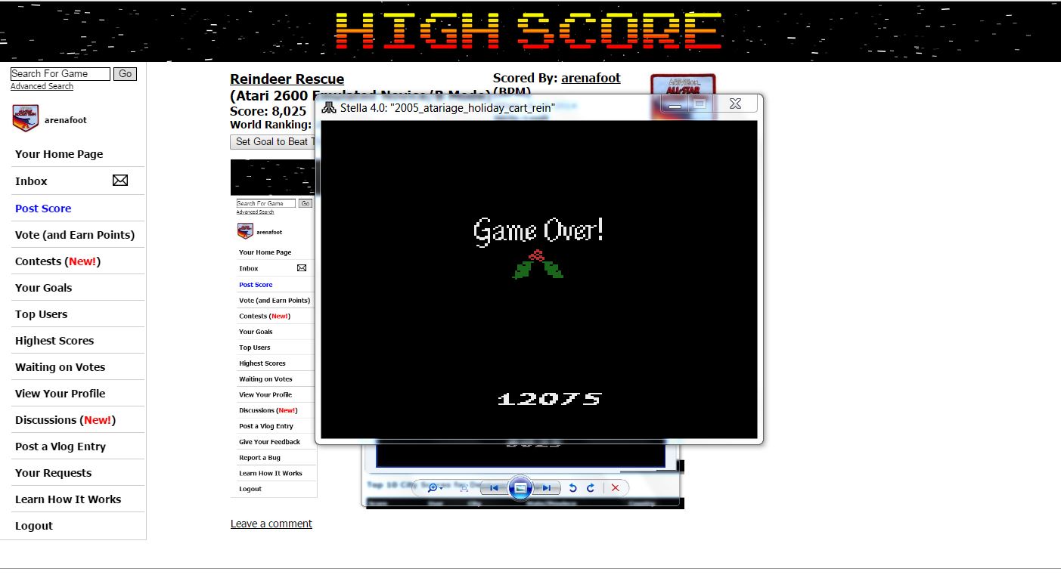Delete image with the red X icon
The width and height of the screenshot is (1061, 581).
point(615,488)
